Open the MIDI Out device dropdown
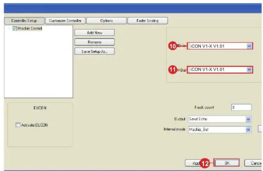This screenshot has width=263, height=171. coord(220,69)
